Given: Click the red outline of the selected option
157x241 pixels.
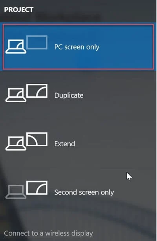Looking at the screenshot, I should click(x=78, y=24).
